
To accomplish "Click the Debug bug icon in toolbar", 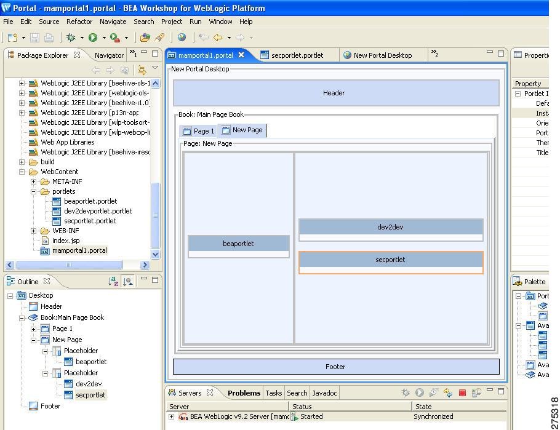I will (x=71, y=38).
